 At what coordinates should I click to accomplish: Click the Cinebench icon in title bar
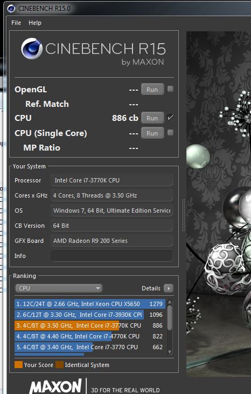click(x=11, y=9)
